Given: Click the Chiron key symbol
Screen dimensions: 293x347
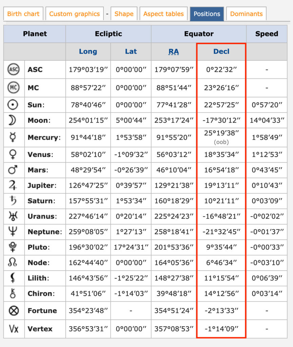Looking at the screenshot, I should pos(13,293).
